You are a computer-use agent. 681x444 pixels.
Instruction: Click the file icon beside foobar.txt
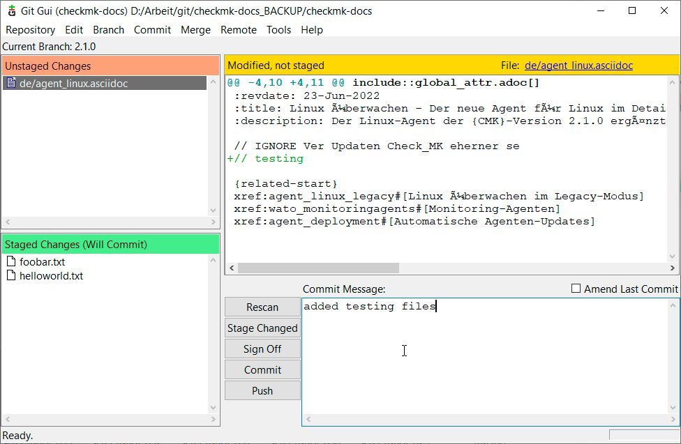[x=11, y=262]
